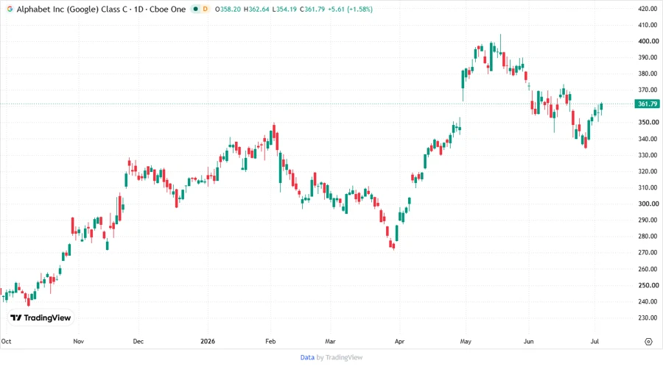Click the Apr label on time axis
663x366 pixels.
click(399, 341)
